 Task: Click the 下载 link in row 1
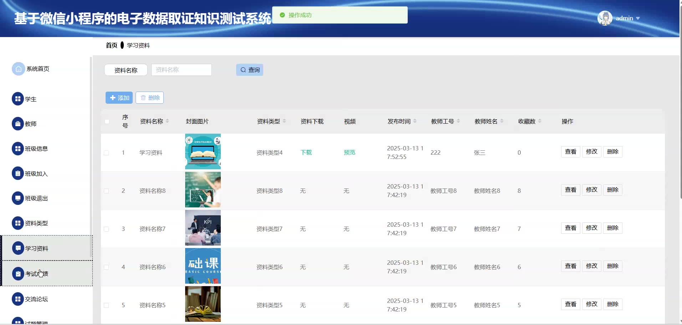pos(306,153)
